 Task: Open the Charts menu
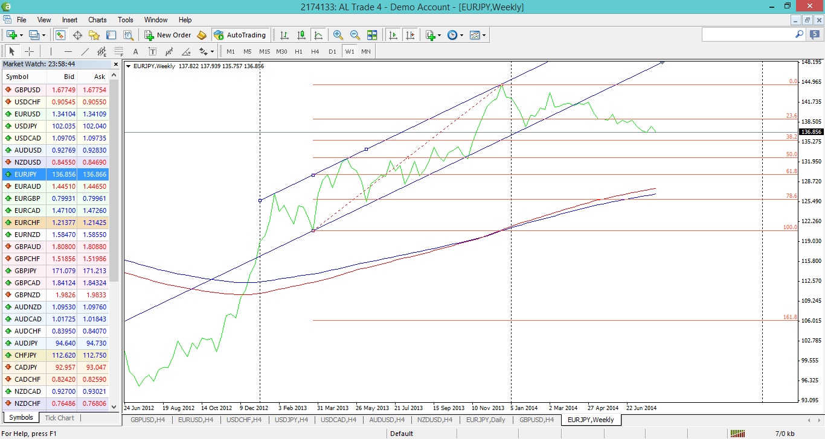point(97,20)
